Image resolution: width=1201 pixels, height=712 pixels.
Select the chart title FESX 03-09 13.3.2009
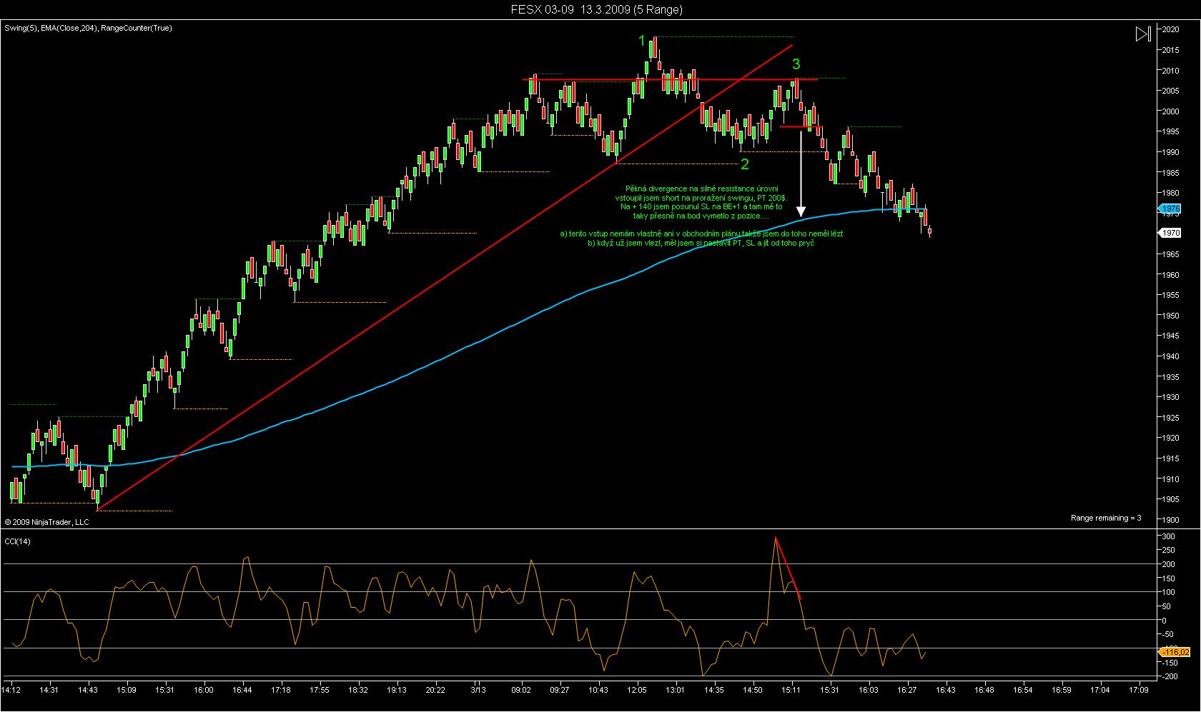pos(597,9)
